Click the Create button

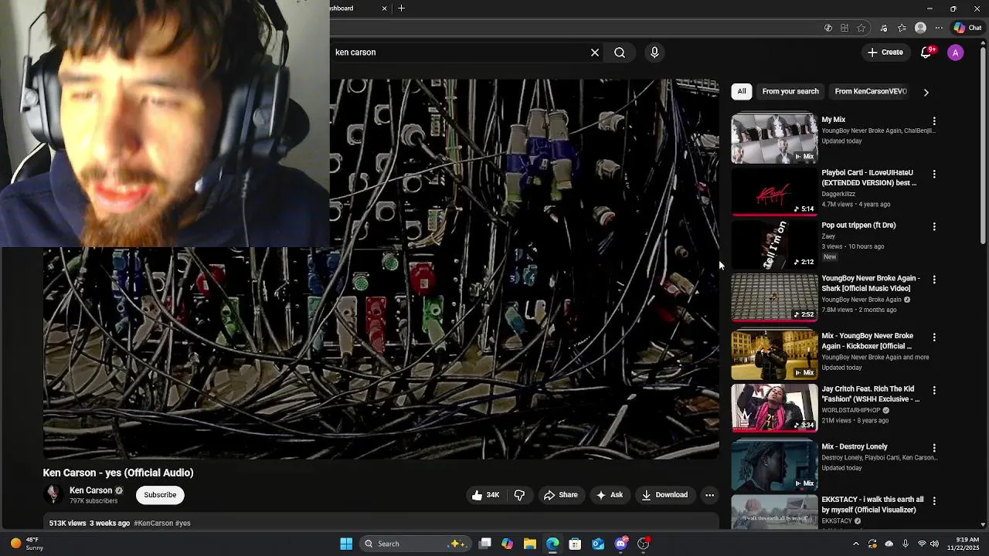(885, 53)
